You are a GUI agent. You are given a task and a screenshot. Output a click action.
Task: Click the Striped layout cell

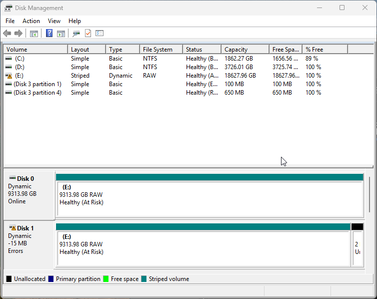[80, 76]
